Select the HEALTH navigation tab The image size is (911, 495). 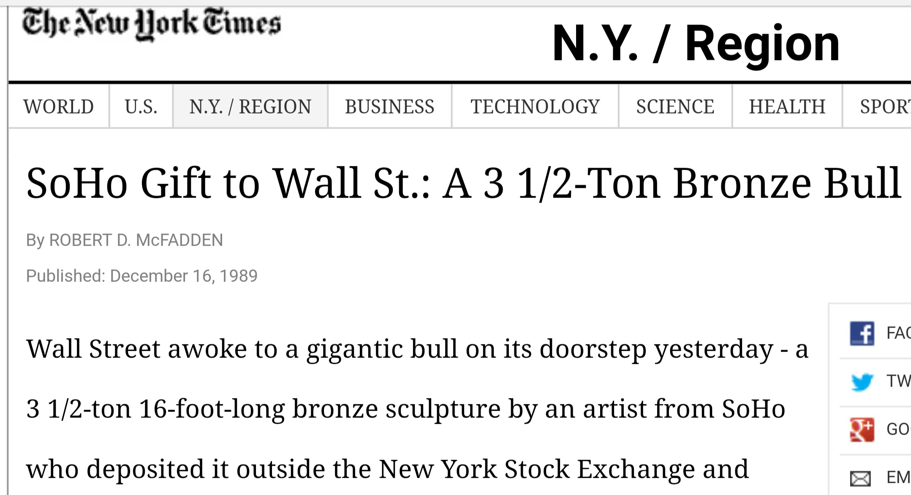[x=787, y=106]
